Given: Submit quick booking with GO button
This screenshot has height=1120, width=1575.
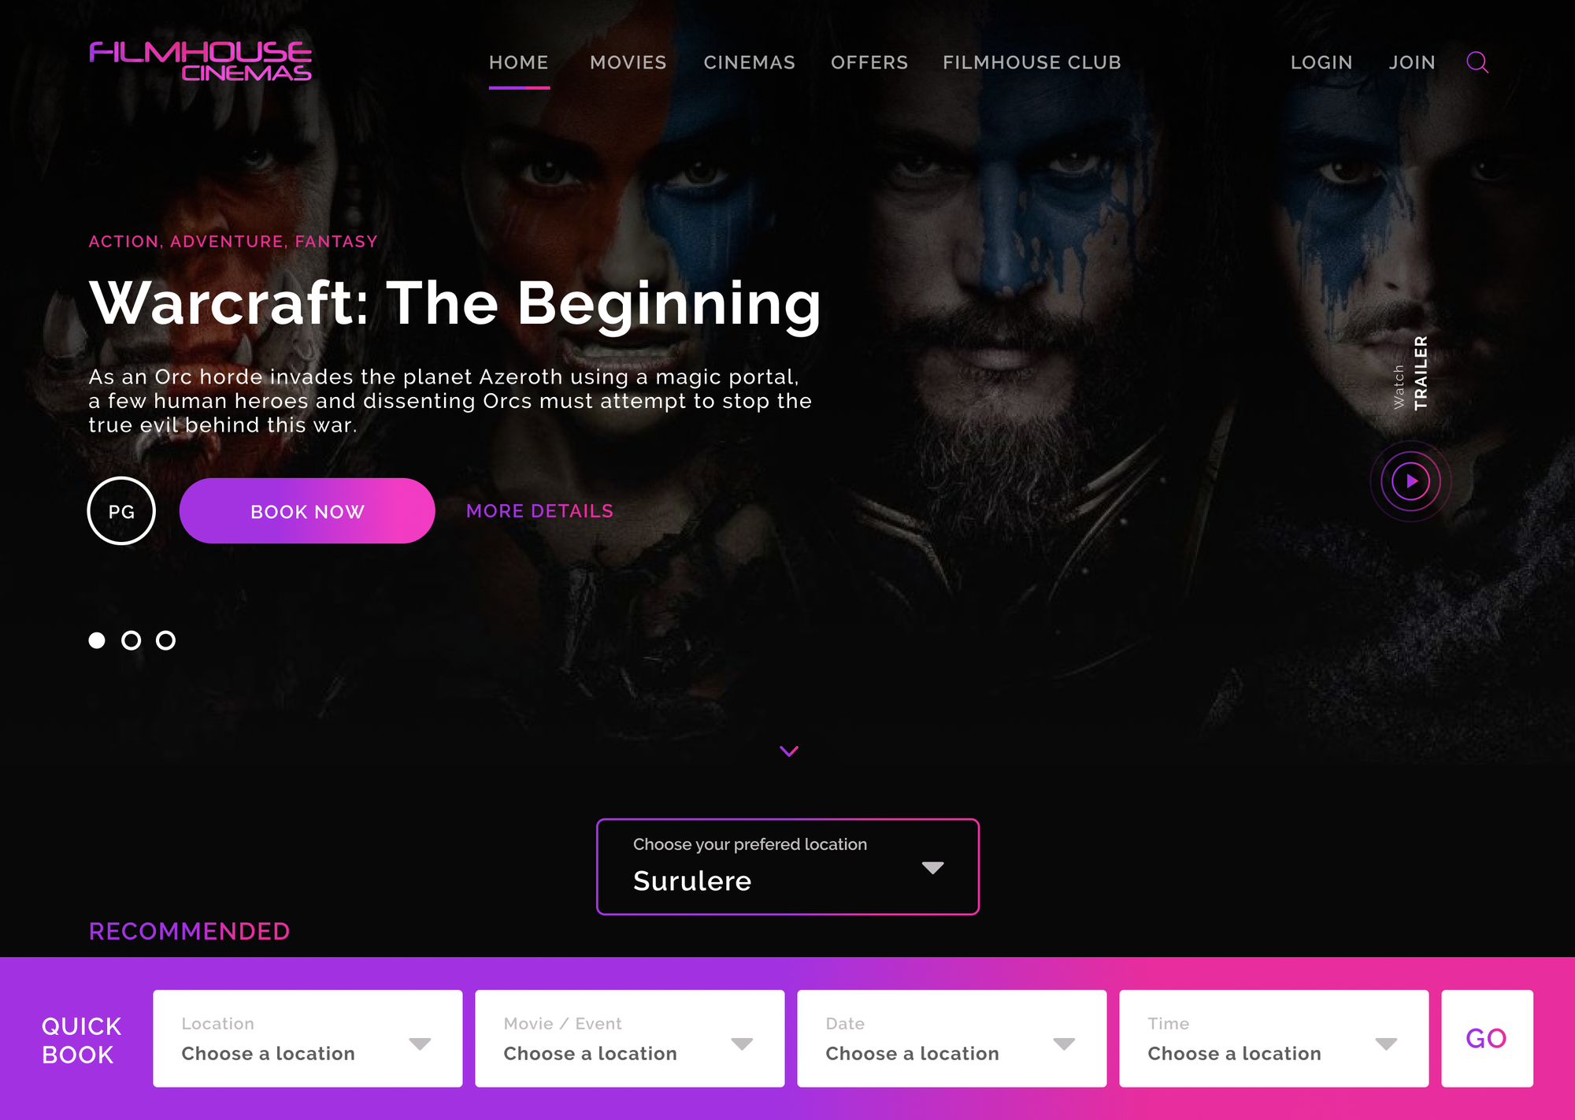Looking at the screenshot, I should [x=1487, y=1039].
